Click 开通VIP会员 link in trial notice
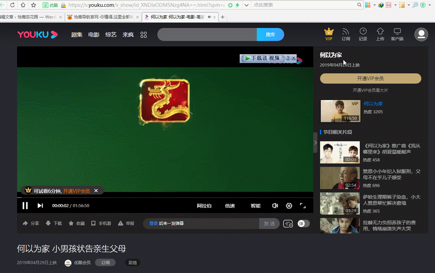This screenshot has width=435, height=273. tap(77, 191)
